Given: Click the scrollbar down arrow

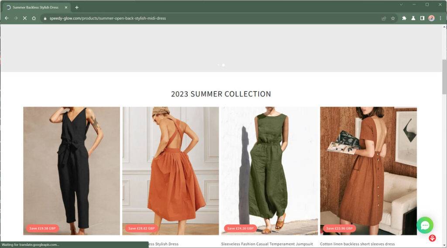Looking at the screenshot, I should [x=444, y=245].
